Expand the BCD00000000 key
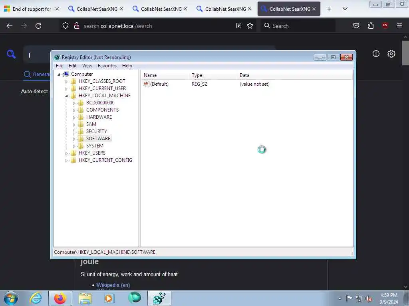409x306 pixels. pos(74,103)
